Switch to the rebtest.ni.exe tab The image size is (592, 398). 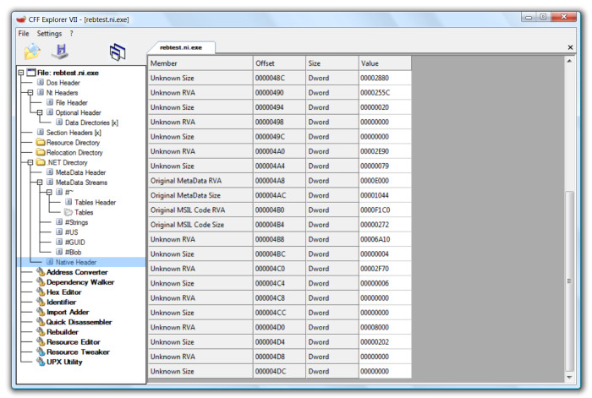181,48
